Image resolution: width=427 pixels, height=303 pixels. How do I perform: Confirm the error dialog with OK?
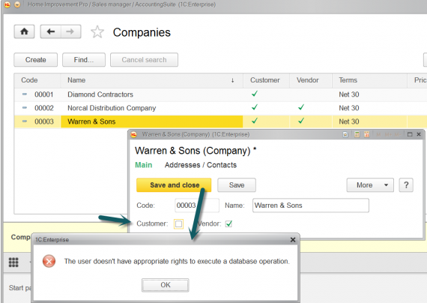[x=166, y=285]
